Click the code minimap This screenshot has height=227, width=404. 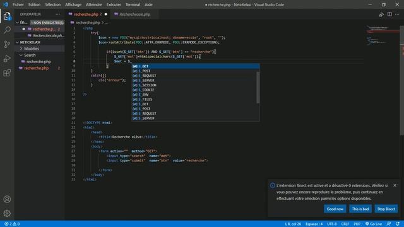coord(382,36)
